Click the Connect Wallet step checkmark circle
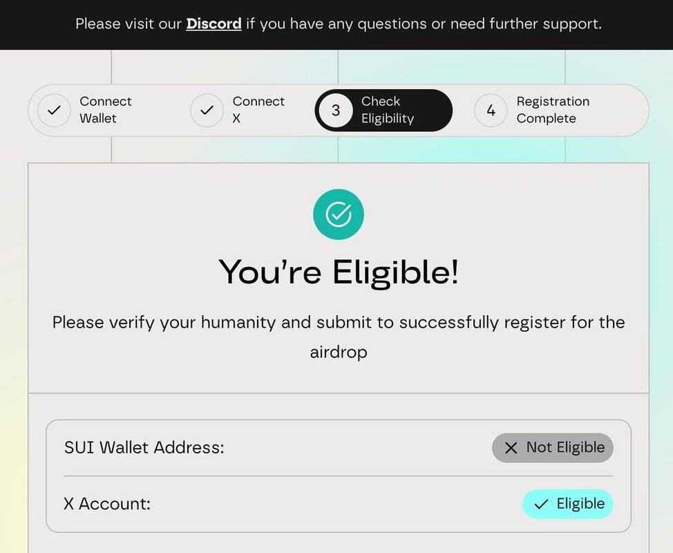 click(54, 111)
